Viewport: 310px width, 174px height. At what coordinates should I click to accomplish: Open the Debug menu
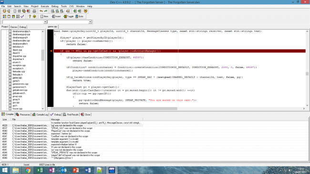55,6
